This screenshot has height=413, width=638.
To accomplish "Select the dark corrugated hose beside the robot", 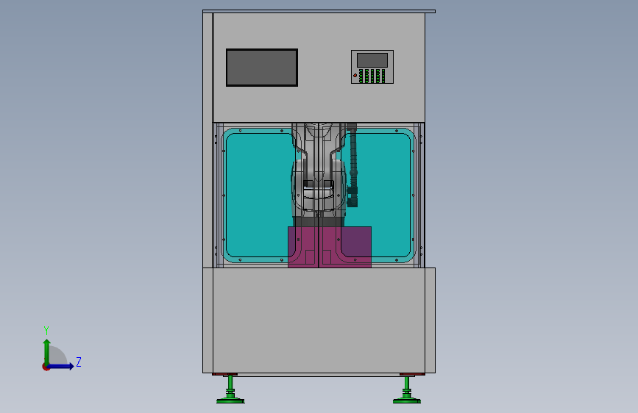I will pyautogui.click(x=352, y=165).
